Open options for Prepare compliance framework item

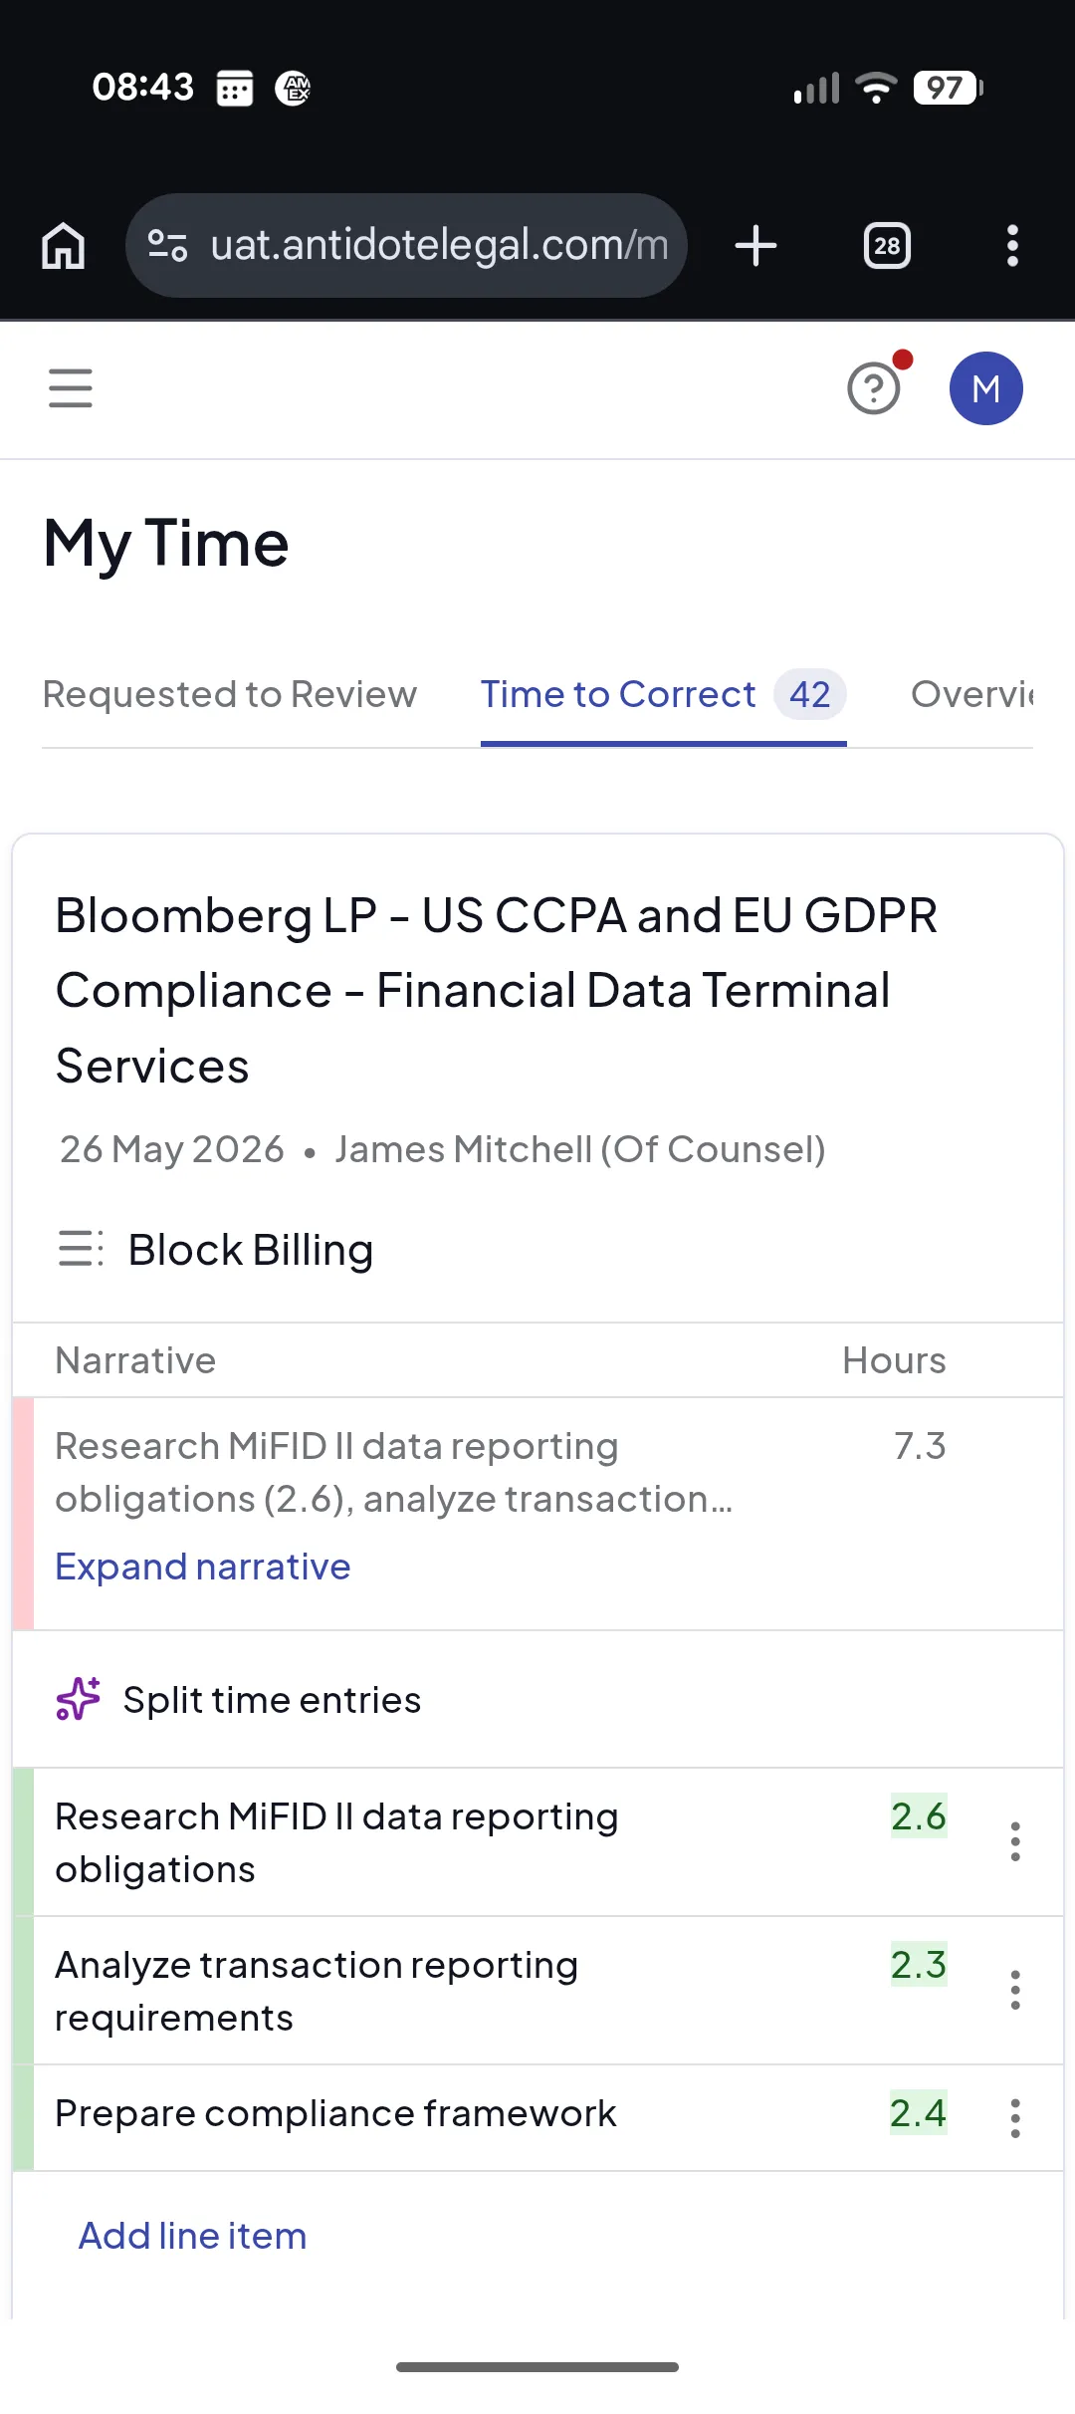1014,2118
